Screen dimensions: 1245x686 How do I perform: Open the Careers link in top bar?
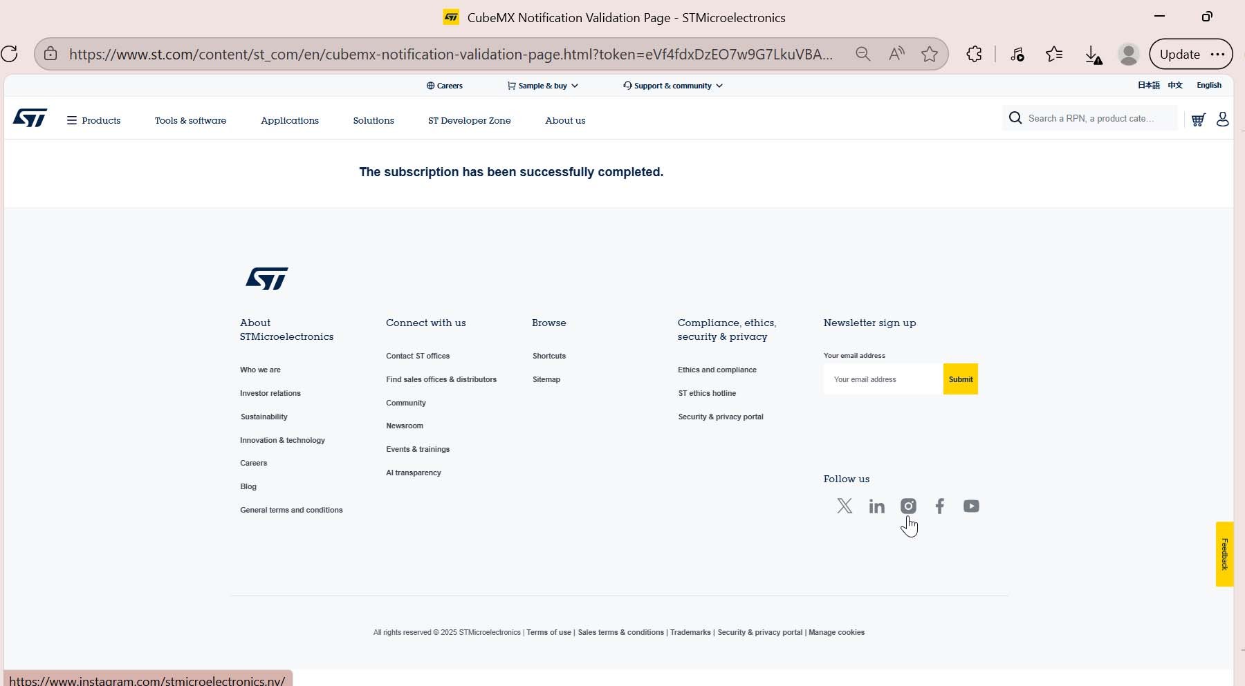(445, 86)
